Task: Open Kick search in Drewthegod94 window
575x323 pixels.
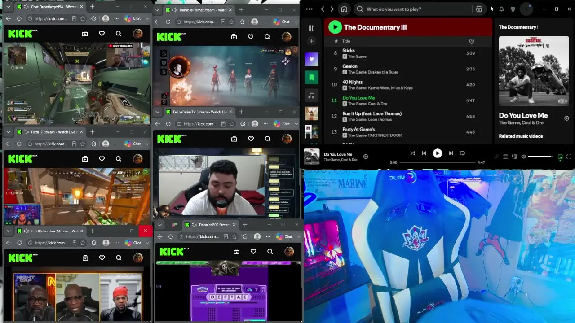Action: coord(119,33)
